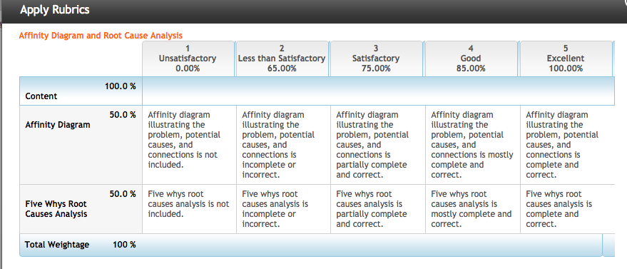Choose Less than Satisfactory cell for Affinity Diagram
This screenshot has width=627, height=269.
tap(283, 145)
